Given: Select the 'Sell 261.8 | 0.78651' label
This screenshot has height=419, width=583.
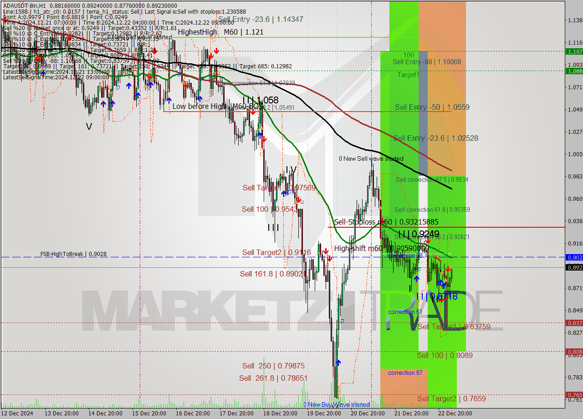Looking at the screenshot, I should point(273,378).
